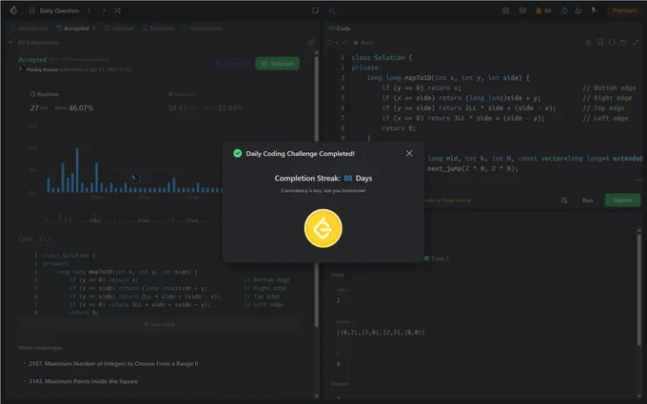Select the Case 3 test case tab
This screenshot has height=404, width=647.
[x=437, y=259]
